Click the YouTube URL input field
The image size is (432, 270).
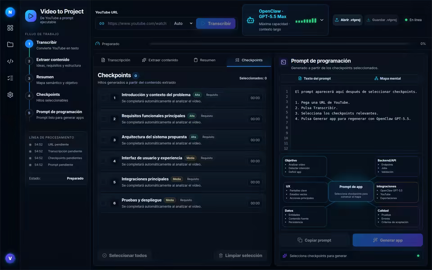pos(137,23)
